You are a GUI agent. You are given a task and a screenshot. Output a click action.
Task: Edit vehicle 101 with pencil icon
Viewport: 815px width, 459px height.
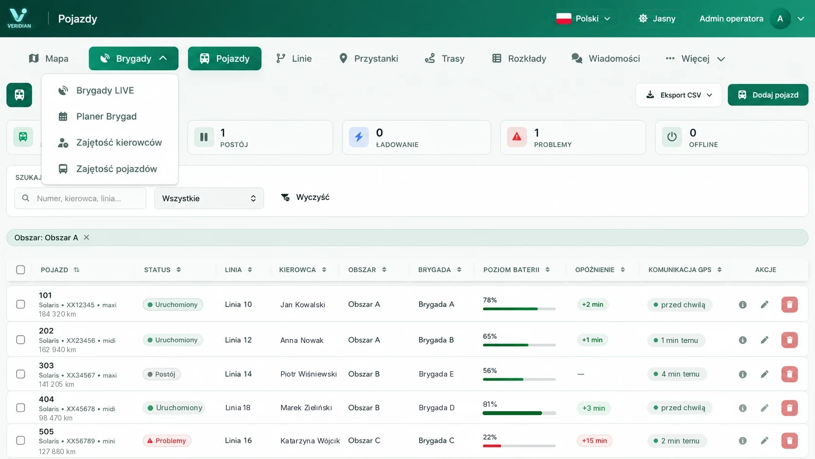(764, 305)
